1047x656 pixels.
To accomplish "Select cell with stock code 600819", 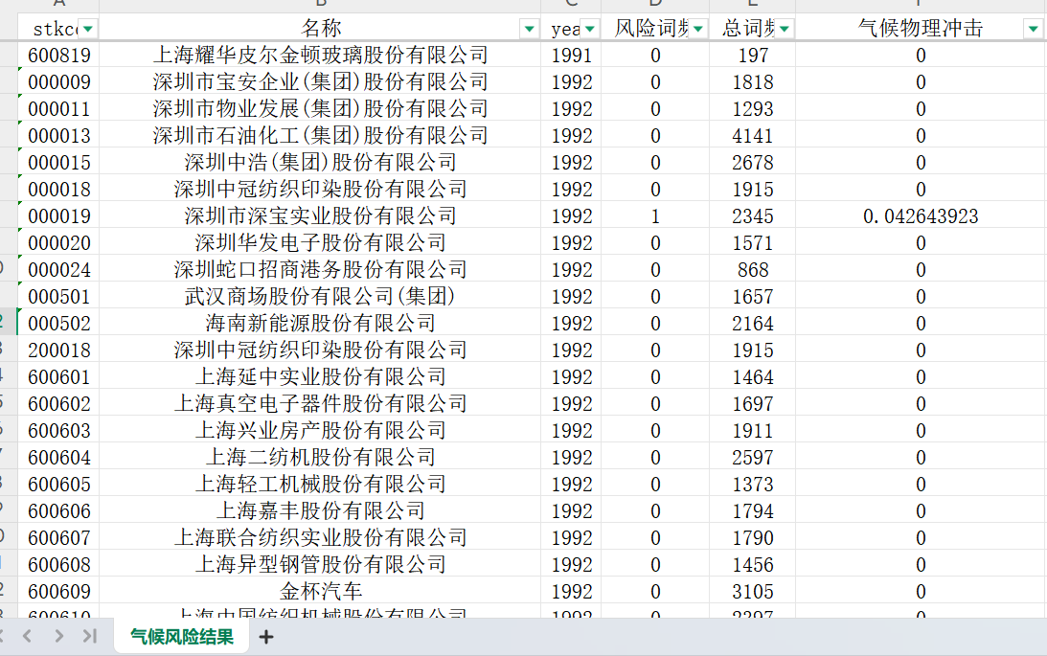I will click(58, 55).
